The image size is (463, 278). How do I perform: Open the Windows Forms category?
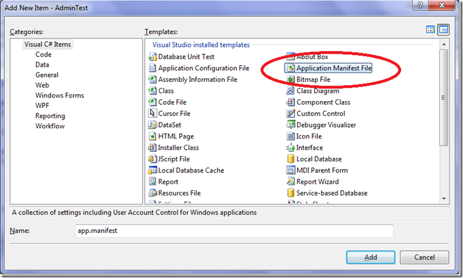(59, 96)
